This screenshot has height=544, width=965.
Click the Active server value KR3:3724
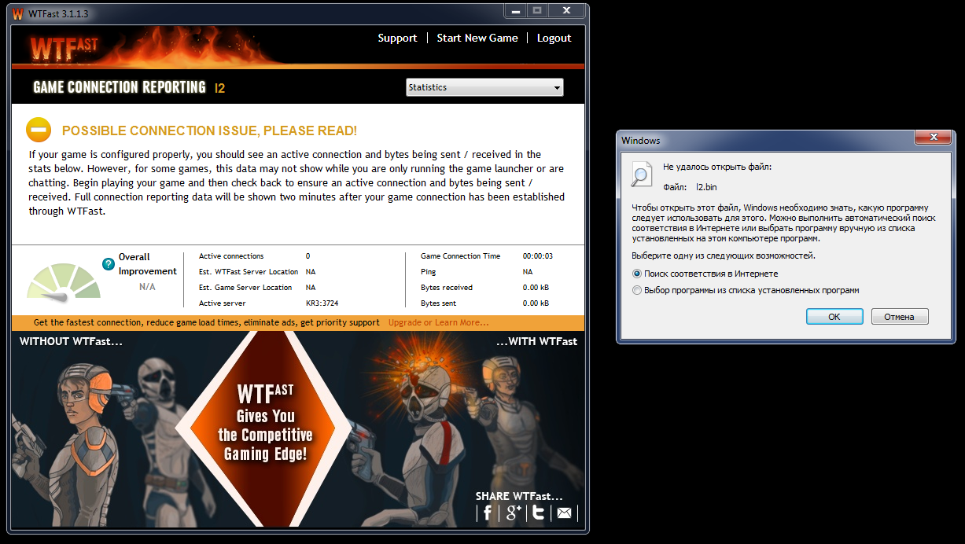click(x=322, y=303)
